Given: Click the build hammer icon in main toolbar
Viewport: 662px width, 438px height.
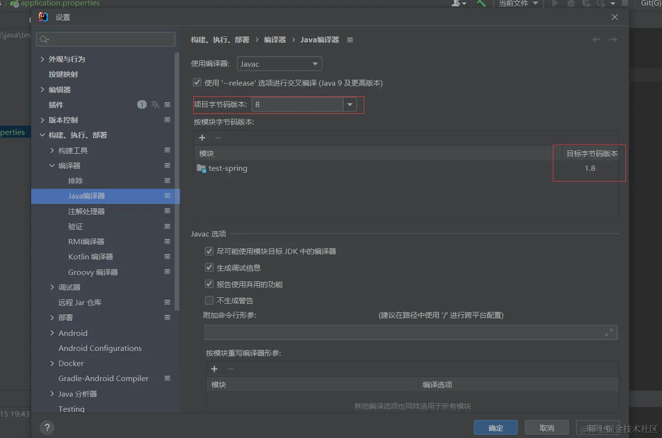Looking at the screenshot, I should pyautogui.click(x=481, y=3).
